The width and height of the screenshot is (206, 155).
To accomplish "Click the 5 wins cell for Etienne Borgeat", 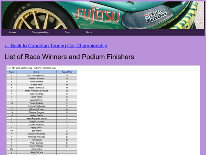I will (67, 112).
